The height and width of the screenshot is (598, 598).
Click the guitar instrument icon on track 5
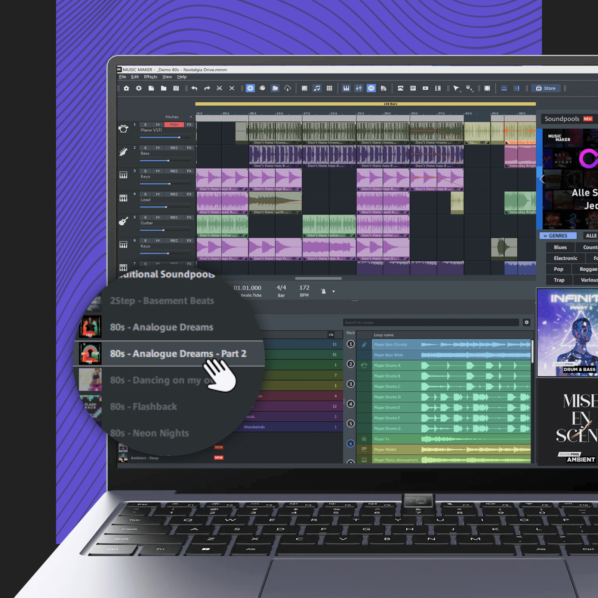pyautogui.click(x=123, y=221)
